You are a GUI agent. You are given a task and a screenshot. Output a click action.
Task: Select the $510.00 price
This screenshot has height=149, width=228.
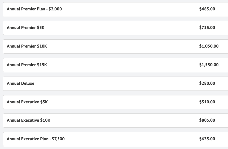[x=207, y=102]
